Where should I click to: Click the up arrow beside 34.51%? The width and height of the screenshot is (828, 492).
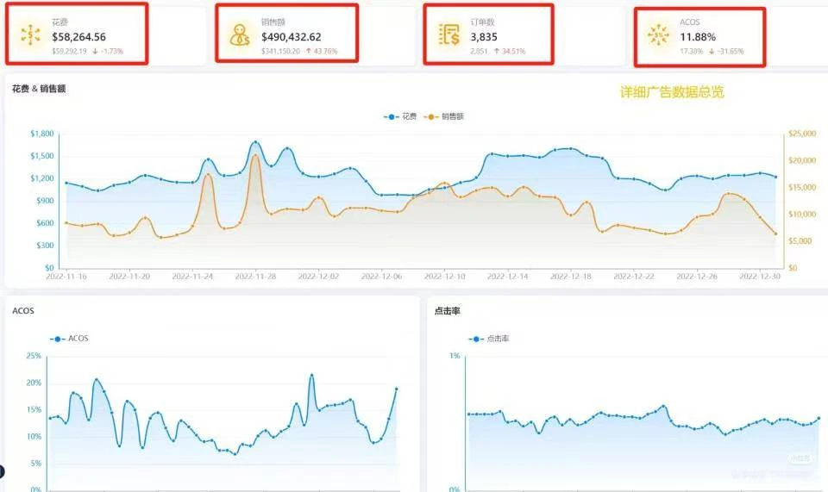(497, 52)
